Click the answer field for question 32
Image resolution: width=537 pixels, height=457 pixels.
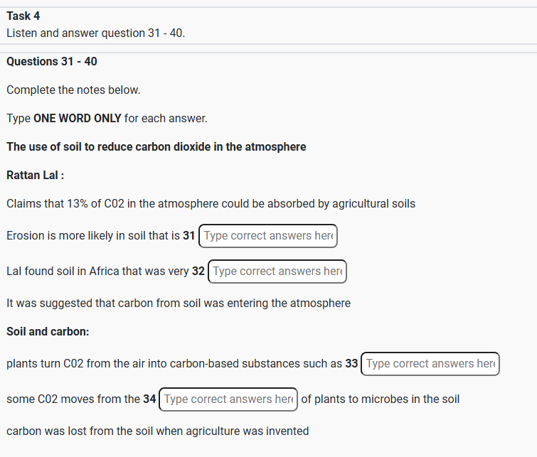pyautogui.click(x=277, y=271)
